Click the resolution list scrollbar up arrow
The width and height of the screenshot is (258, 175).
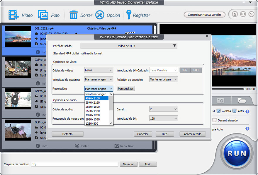tap(111, 94)
